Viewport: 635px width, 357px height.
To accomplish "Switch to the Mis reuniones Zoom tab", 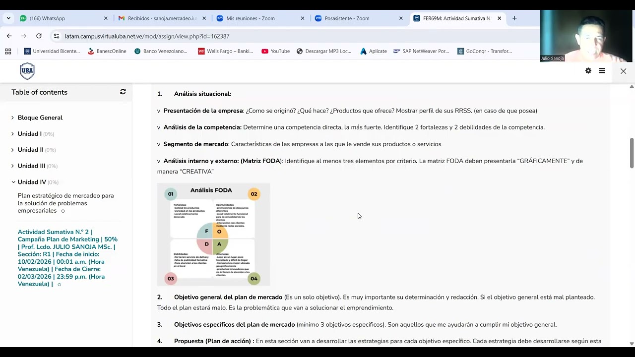I will 259,18.
